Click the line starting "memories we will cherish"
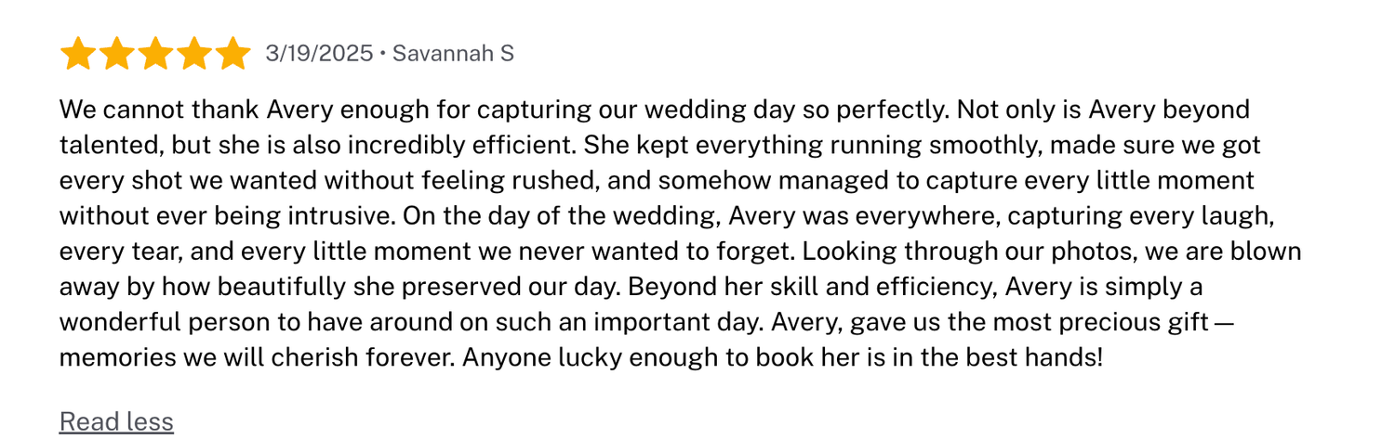The width and height of the screenshot is (1395, 439). [x=580, y=357]
